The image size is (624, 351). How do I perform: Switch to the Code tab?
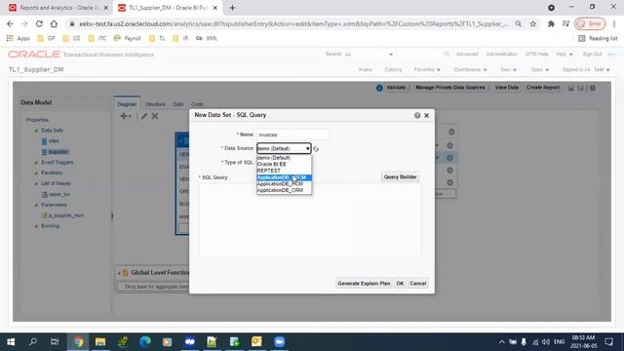click(x=197, y=104)
